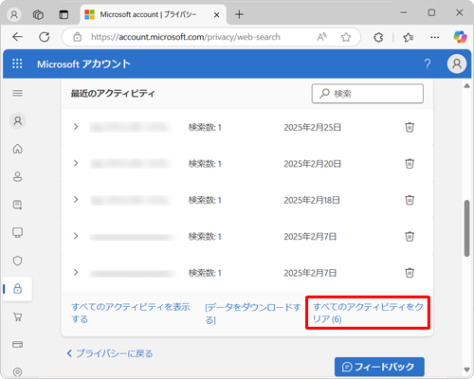Refresh the page

point(45,37)
